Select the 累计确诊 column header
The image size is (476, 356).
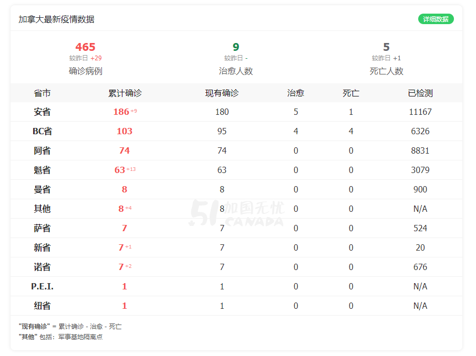pos(125,93)
